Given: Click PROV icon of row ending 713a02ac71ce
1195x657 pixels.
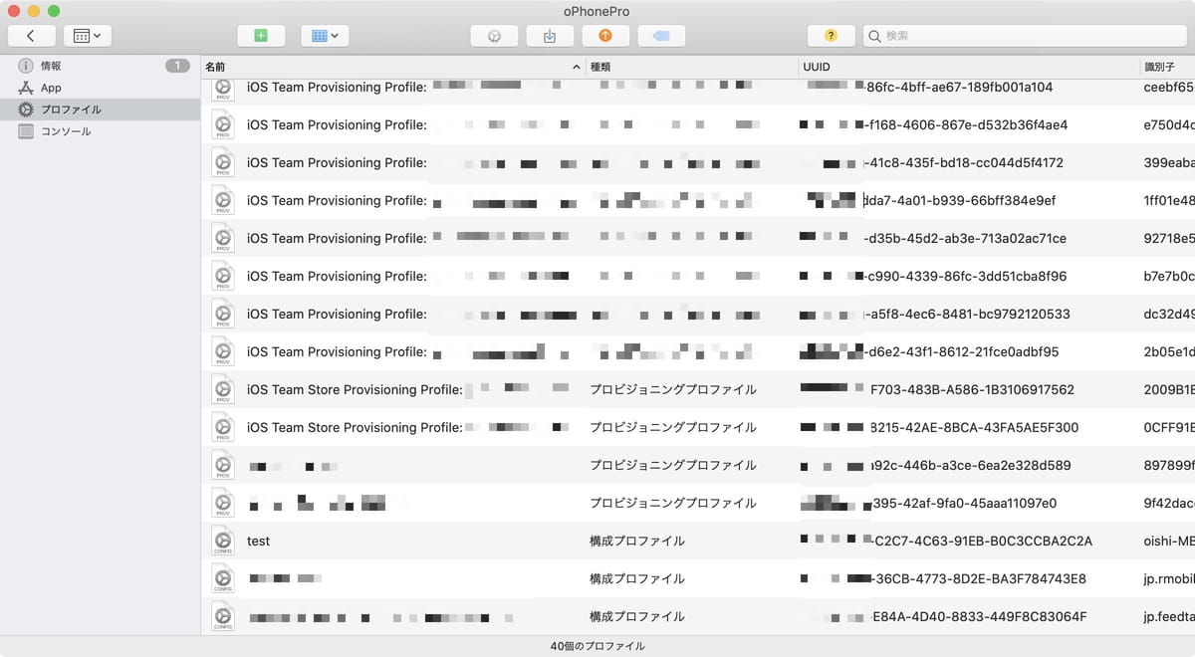Looking at the screenshot, I should pos(223,238).
